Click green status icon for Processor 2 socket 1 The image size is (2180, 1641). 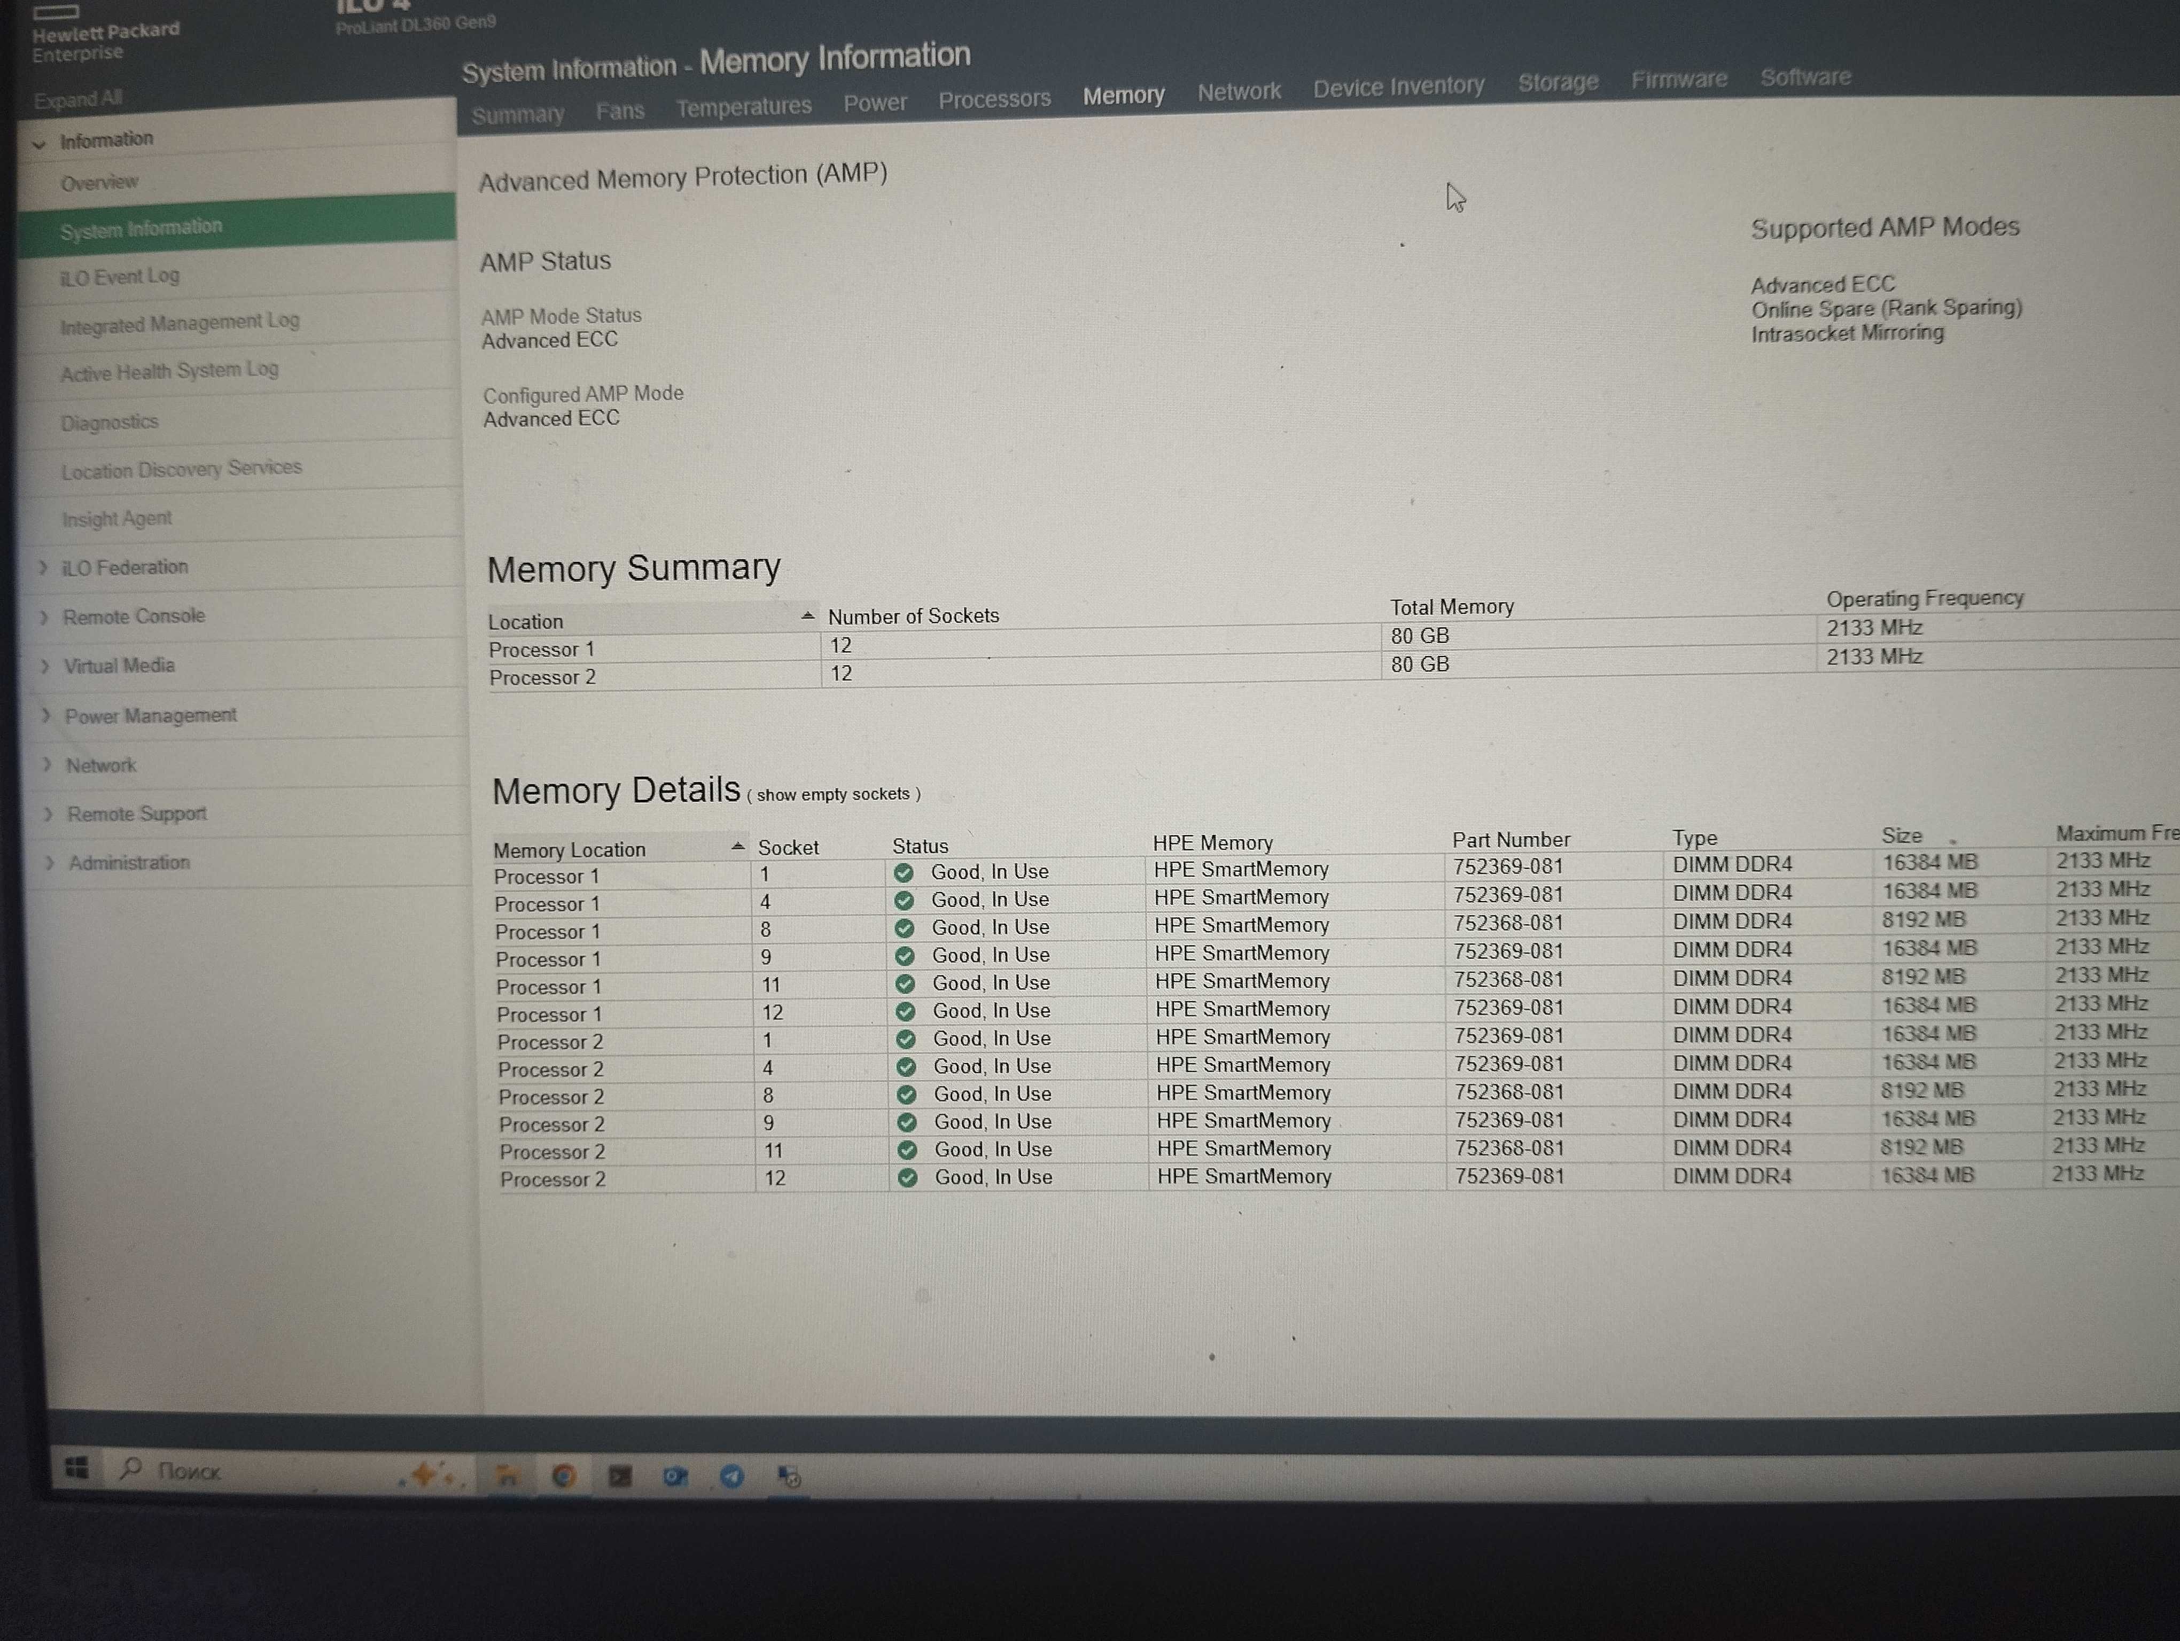click(907, 1038)
